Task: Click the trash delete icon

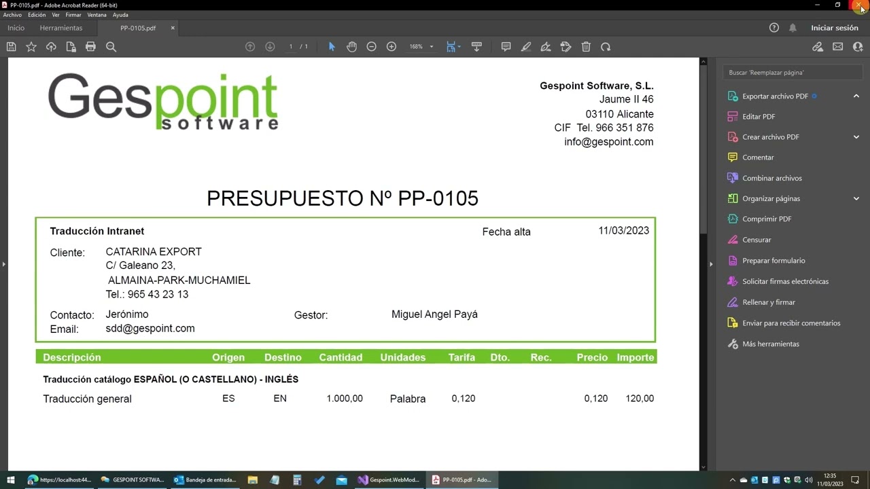Action: 586,47
